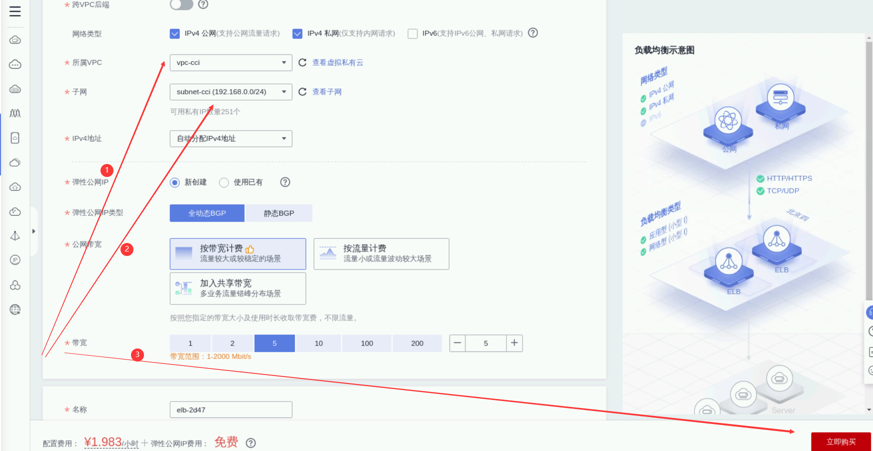This screenshot has height=451, width=873.
Task: Click the diagram panel scroll-down arrow
Action: tap(869, 409)
